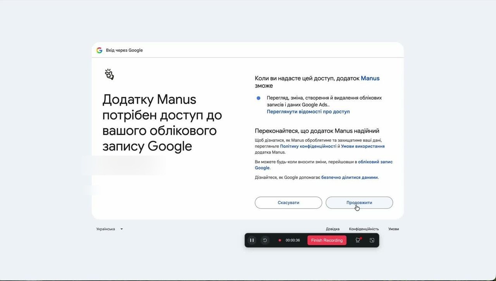Click the red recording indicator dot
496x281 pixels.
(280, 240)
